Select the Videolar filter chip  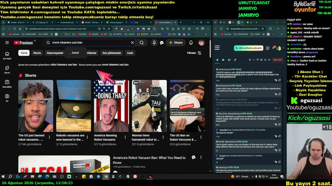[92, 53]
